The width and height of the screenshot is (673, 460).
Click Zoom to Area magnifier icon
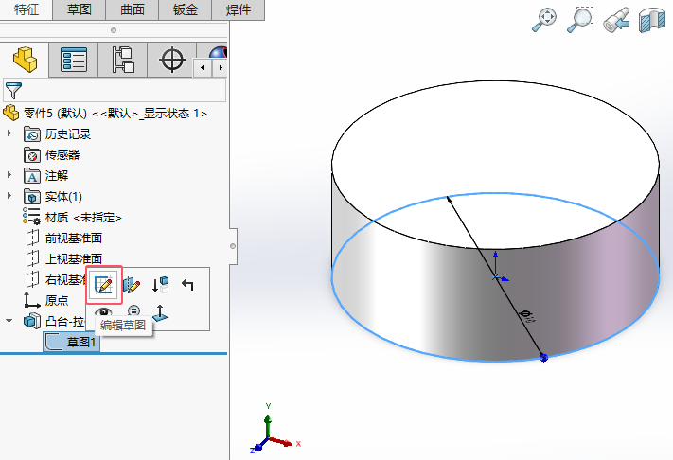(579, 20)
